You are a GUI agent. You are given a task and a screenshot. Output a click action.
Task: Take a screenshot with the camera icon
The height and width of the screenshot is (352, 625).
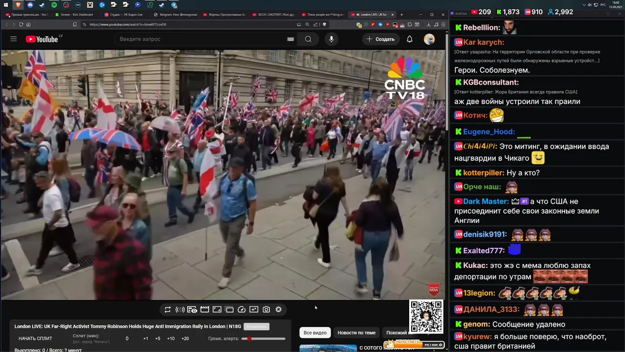coord(266,309)
